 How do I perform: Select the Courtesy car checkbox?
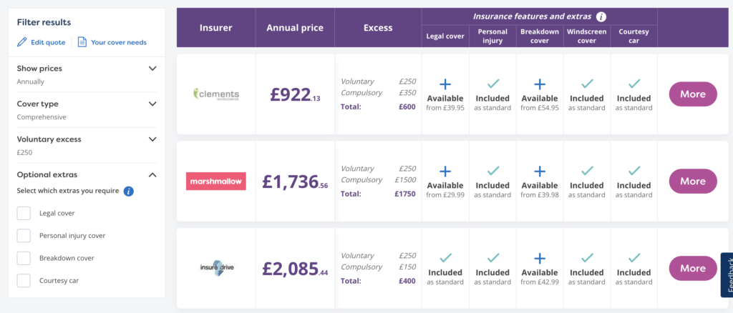click(x=24, y=280)
